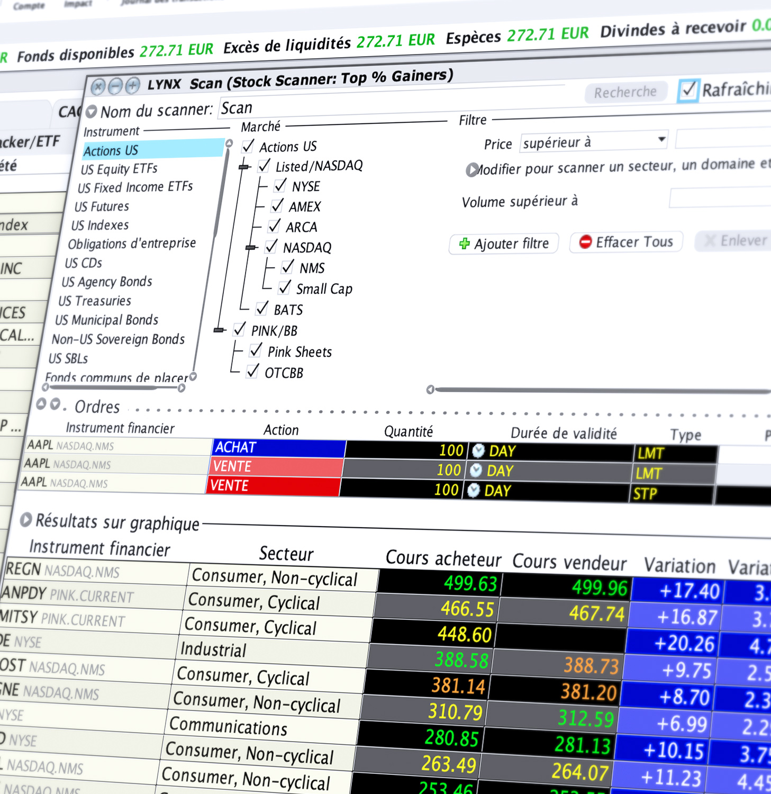Select US CDs instrument
Viewport: 771px width, 794px height.
coord(84,263)
